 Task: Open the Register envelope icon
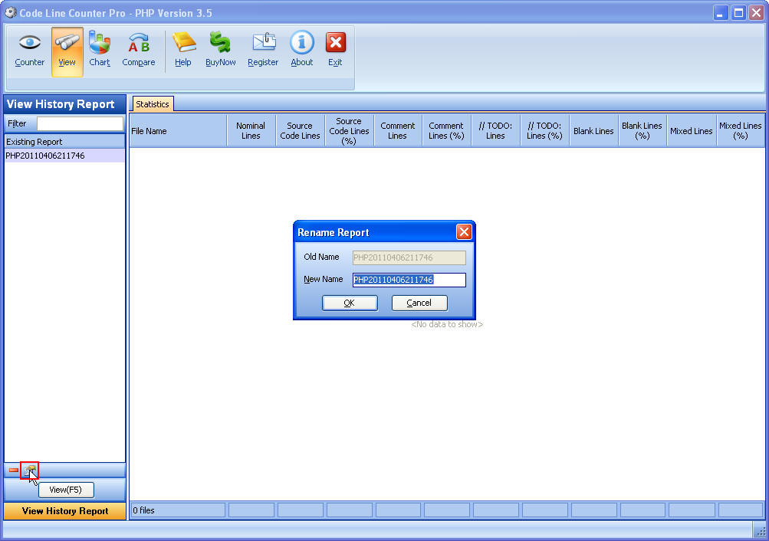point(262,48)
